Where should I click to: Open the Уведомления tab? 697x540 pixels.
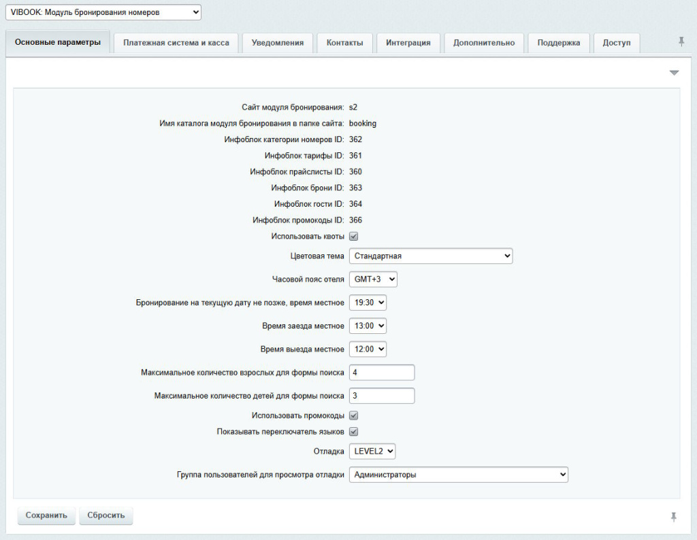point(277,43)
